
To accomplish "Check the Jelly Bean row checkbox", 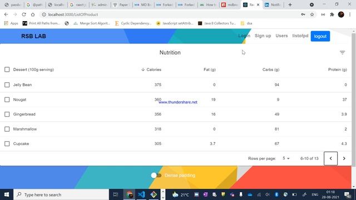I will pos(7,85).
